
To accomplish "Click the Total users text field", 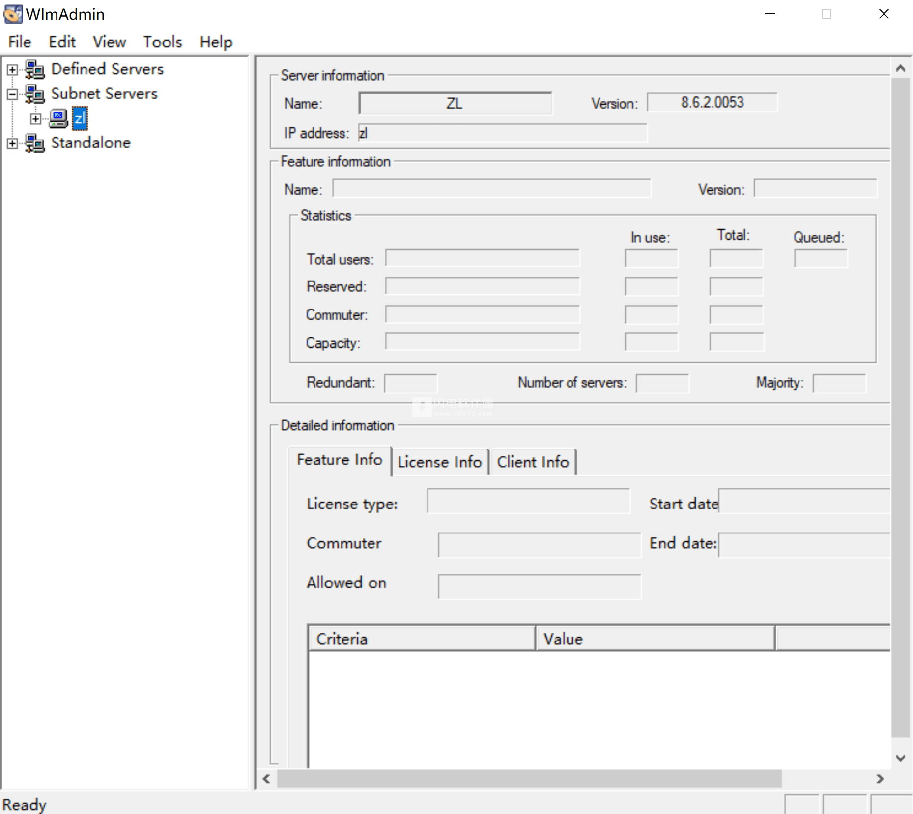I will coord(483,258).
